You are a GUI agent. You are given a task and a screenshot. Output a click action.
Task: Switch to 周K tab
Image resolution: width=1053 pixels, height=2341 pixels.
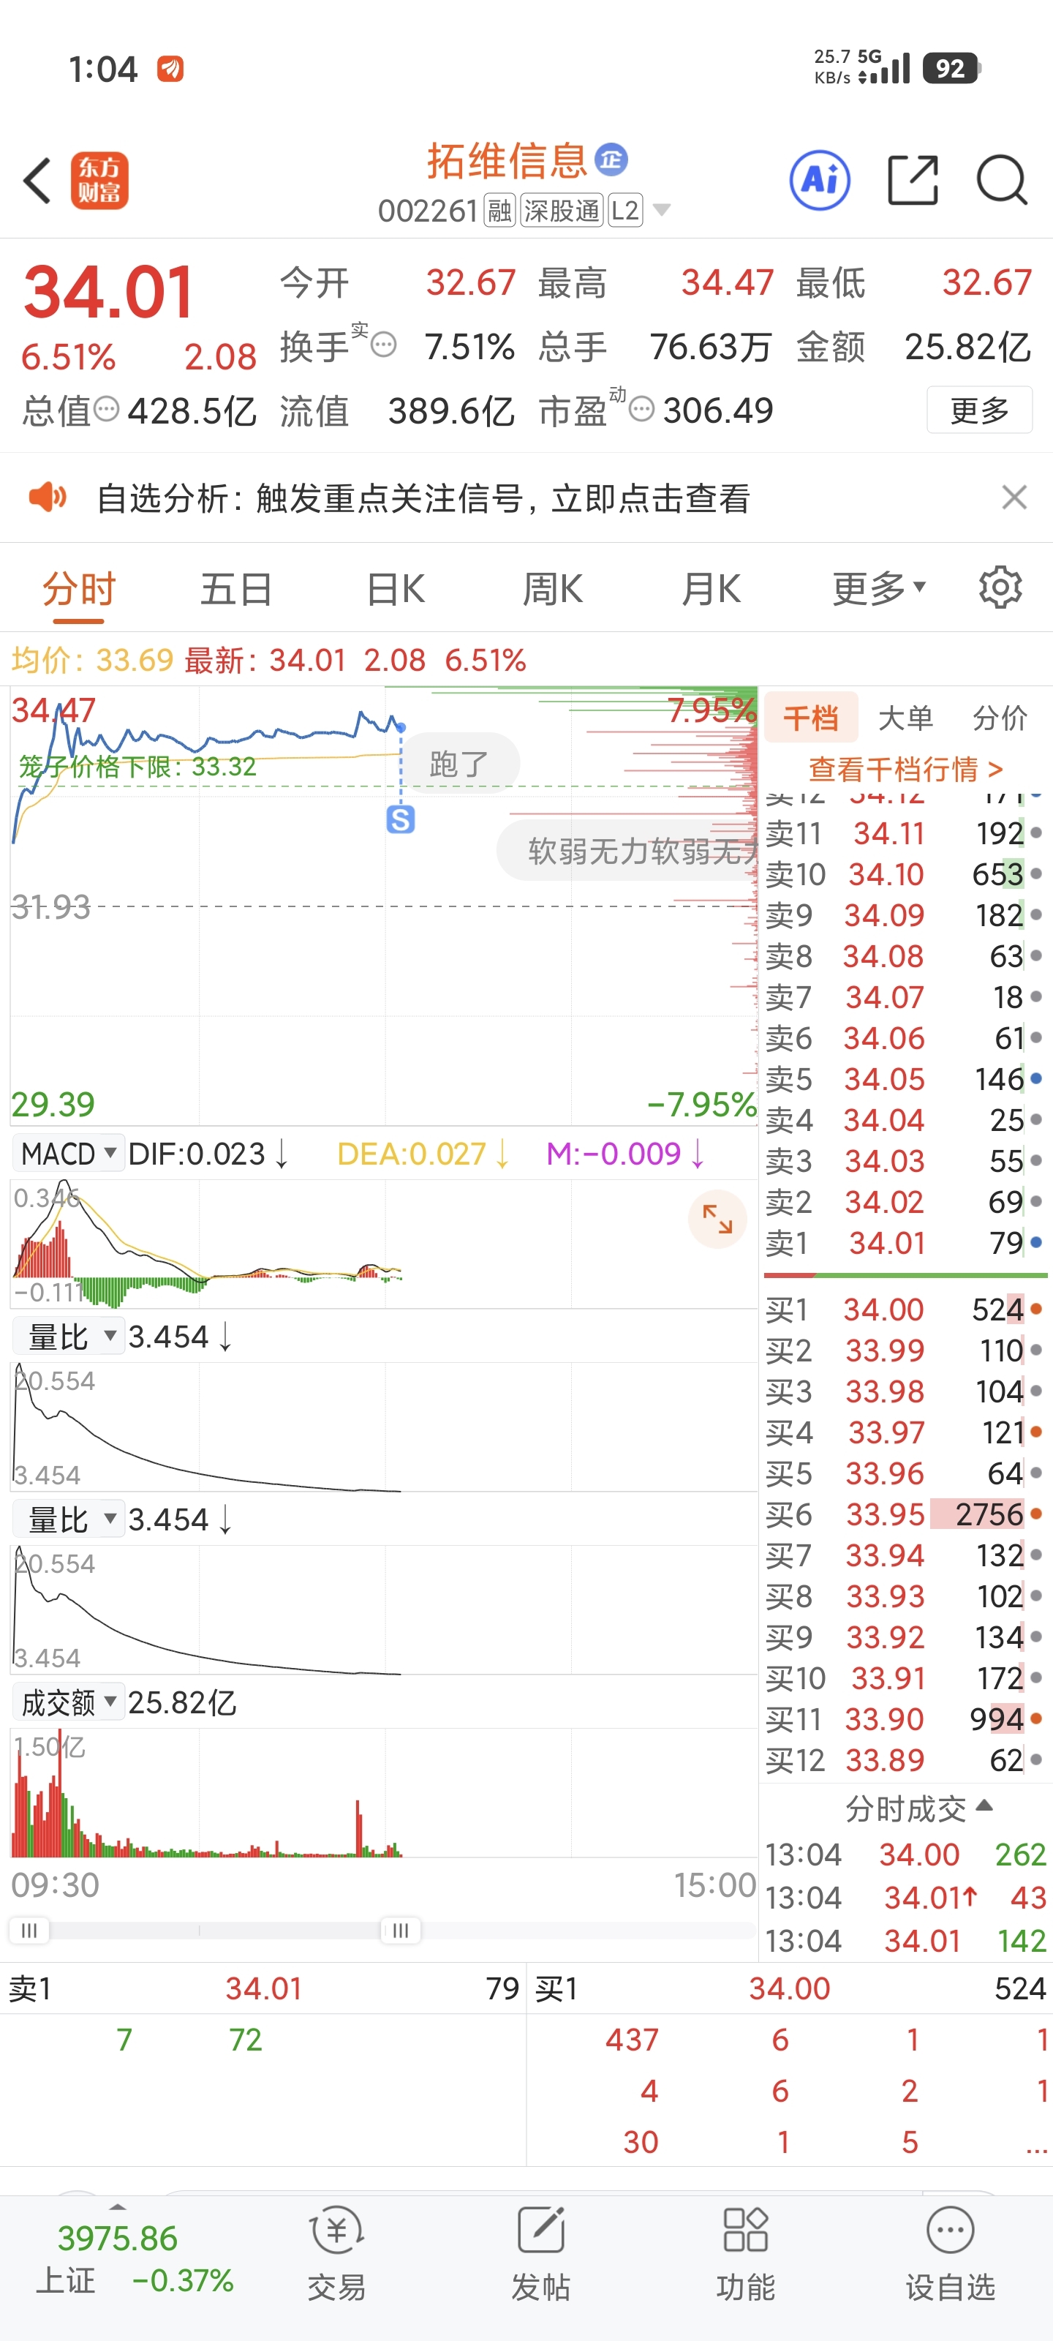pyautogui.click(x=552, y=589)
